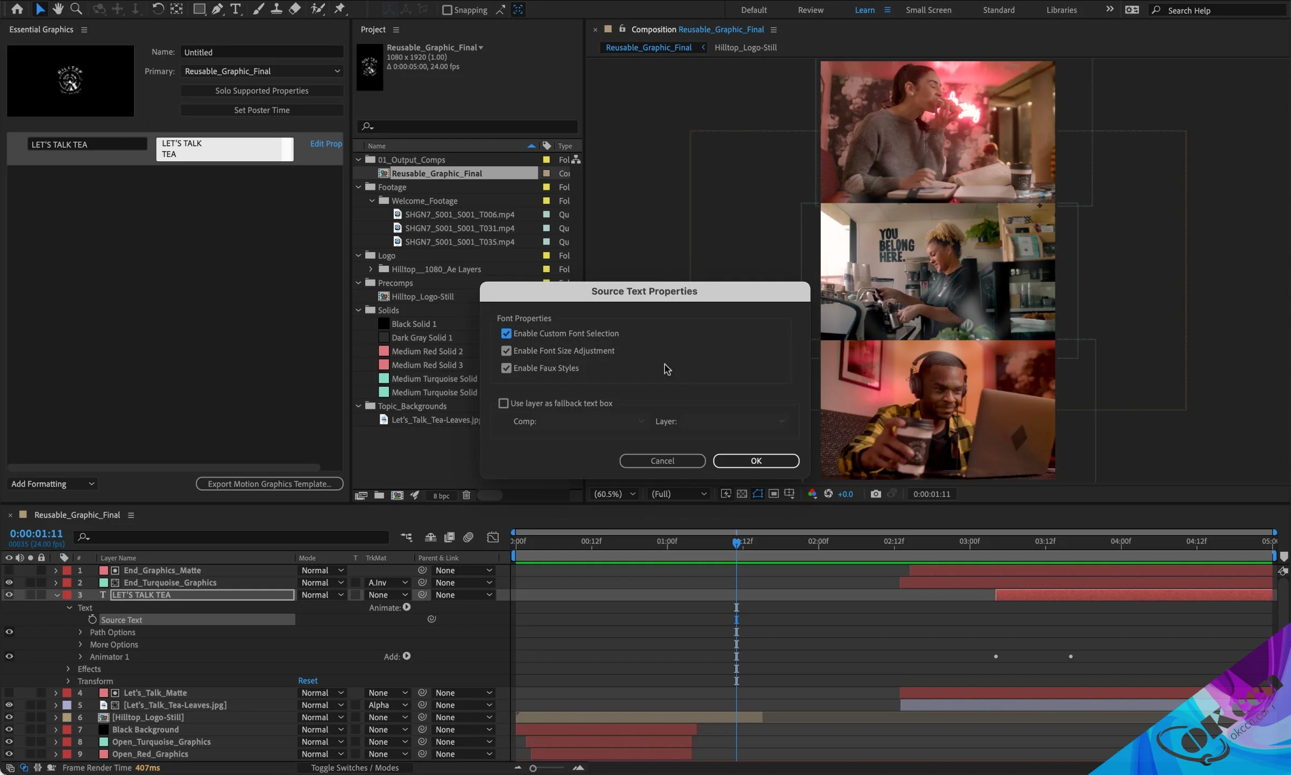Expand the Hilltop__1080_Ae Layers folder
This screenshot has height=775, width=1291.
click(x=371, y=269)
